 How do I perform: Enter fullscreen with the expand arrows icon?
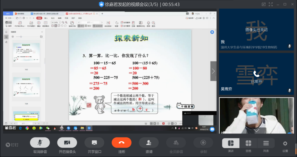270,4
